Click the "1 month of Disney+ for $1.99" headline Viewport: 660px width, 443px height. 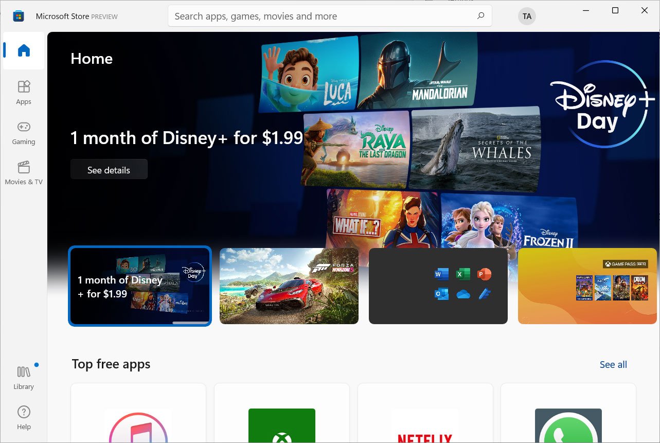coord(187,138)
